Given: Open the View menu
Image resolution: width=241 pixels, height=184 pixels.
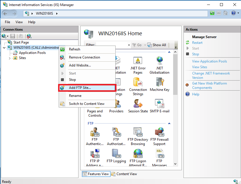Looking at the screenshot, I should [19, 22].
